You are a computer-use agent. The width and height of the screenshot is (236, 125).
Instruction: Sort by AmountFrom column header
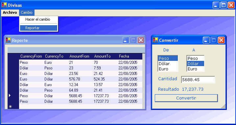pyautogui.click(x=81, y=56)
